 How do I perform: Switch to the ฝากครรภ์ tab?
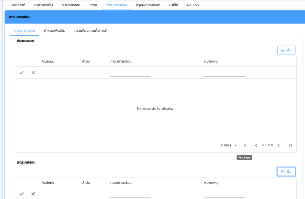tap(18, 5)
